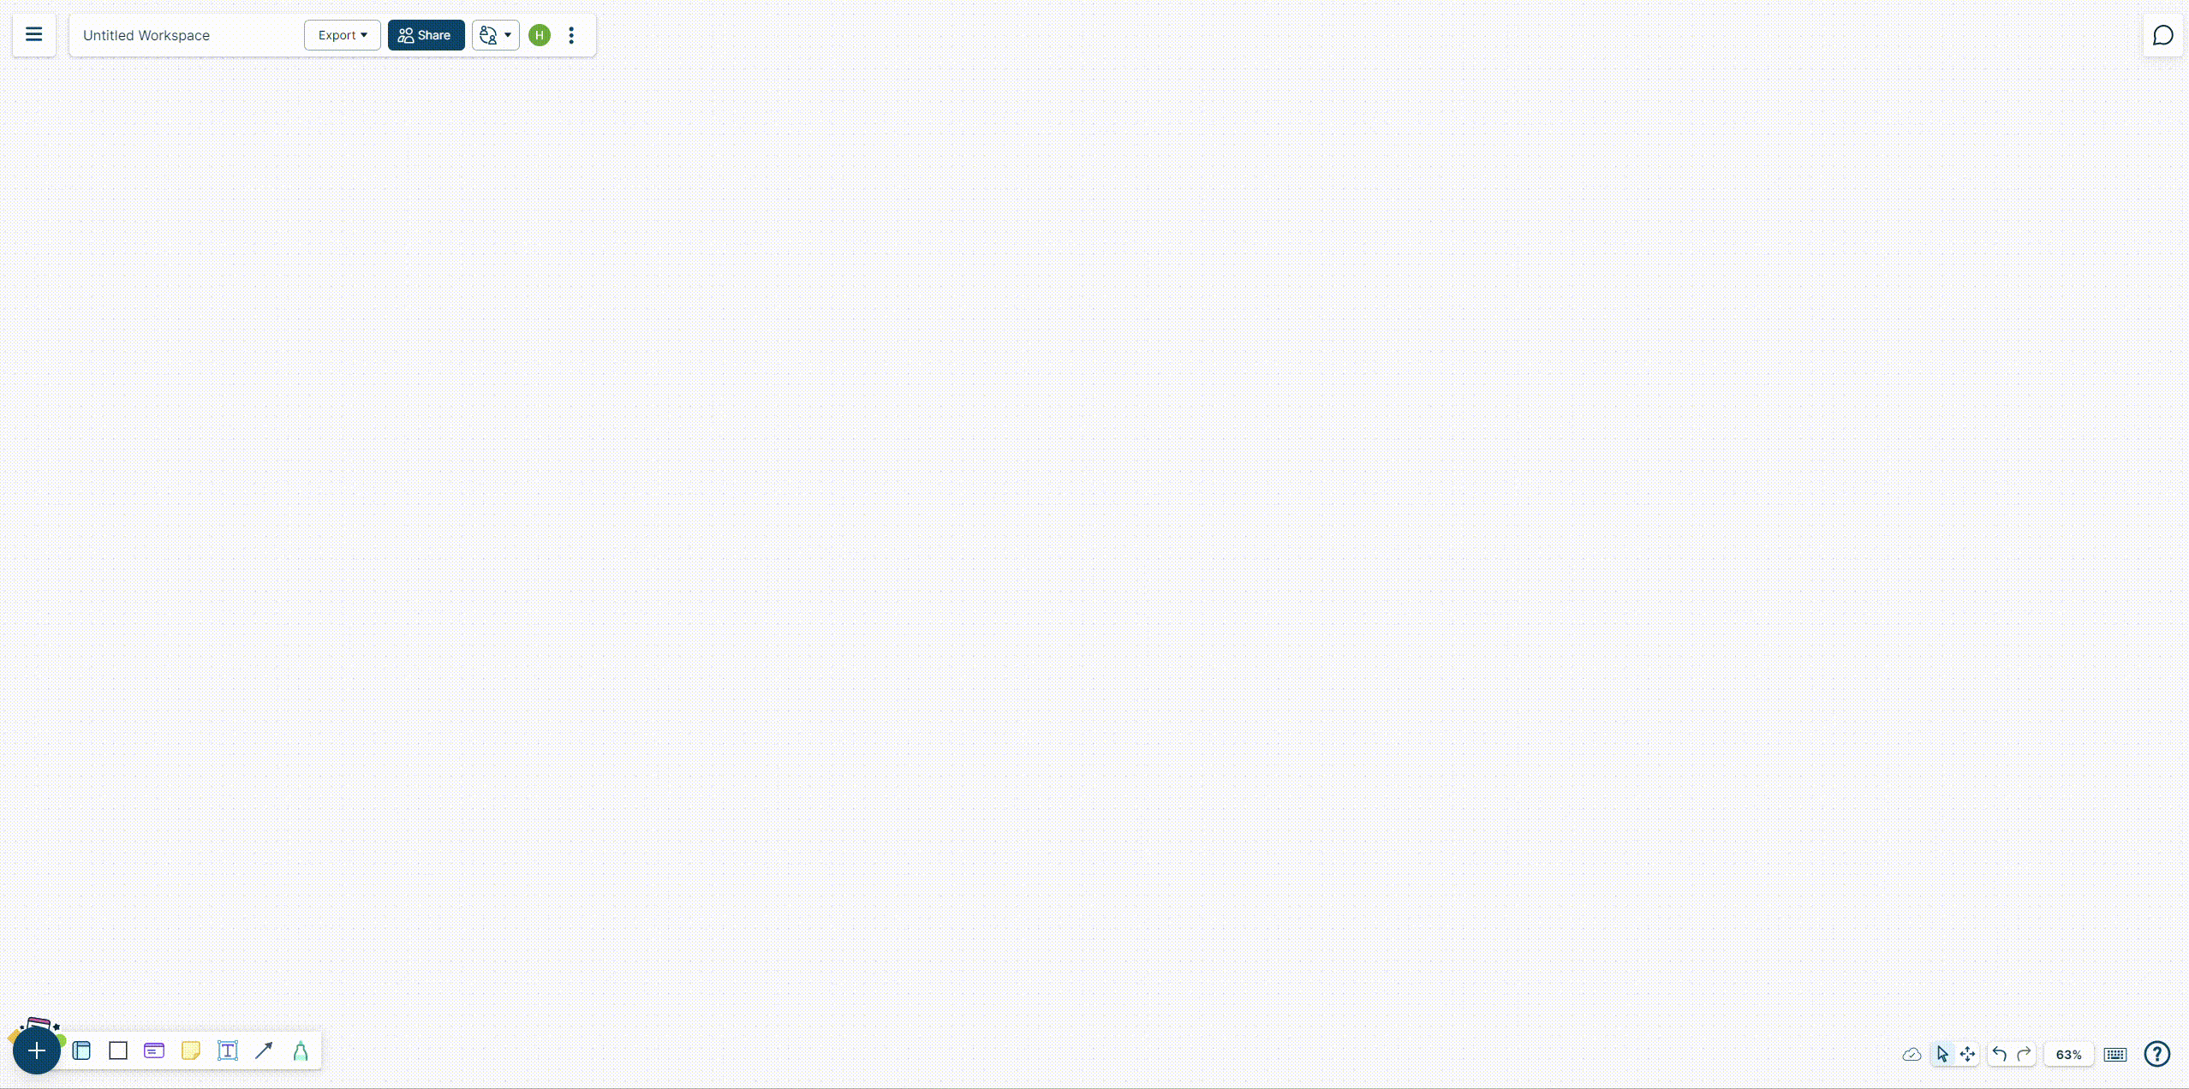Open the main hamburger menu
The image size is (2189, 1089).
pyautogui.click(x=33, y=35)
